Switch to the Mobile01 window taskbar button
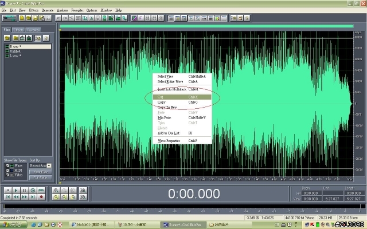Viewport: 367px width, 229px height. [x=93, y=225]
